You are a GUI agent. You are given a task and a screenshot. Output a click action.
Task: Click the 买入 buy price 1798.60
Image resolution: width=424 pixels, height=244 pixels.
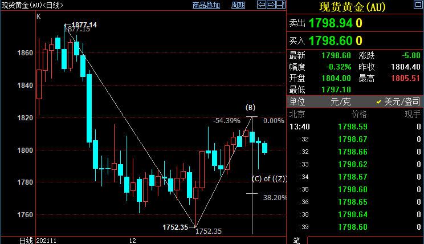329,40
